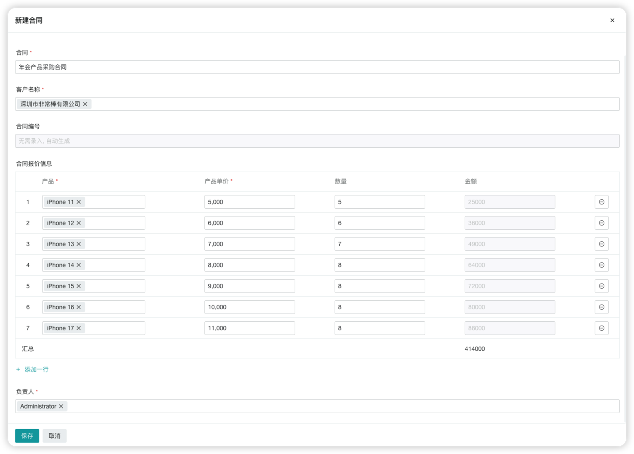Viewport: 634px width, 454px height.
Task: Remove the iPhone 14 row with minus icon
Action: pos(601,265)
